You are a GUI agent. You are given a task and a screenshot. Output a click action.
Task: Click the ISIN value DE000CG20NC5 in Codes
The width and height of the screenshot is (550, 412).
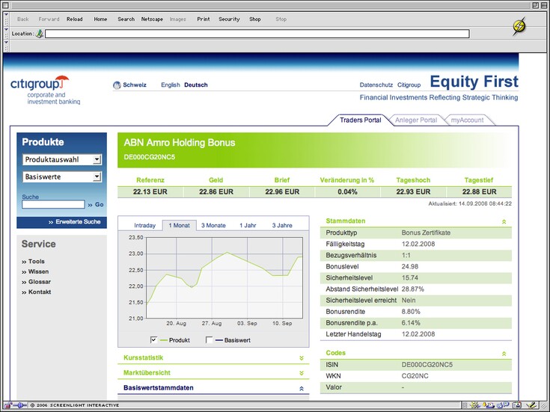click(x=427, y=365)
